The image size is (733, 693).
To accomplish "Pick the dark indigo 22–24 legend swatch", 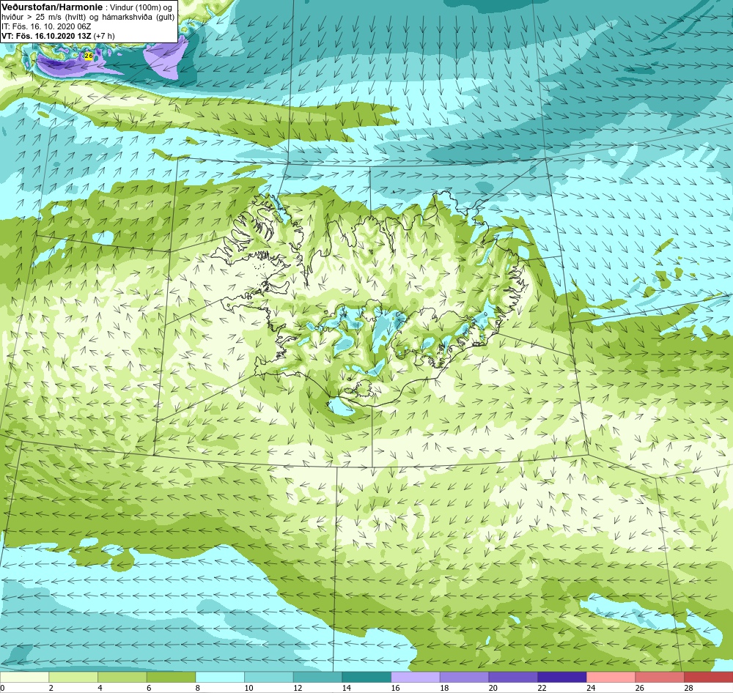I will click(x=562, y=677).
